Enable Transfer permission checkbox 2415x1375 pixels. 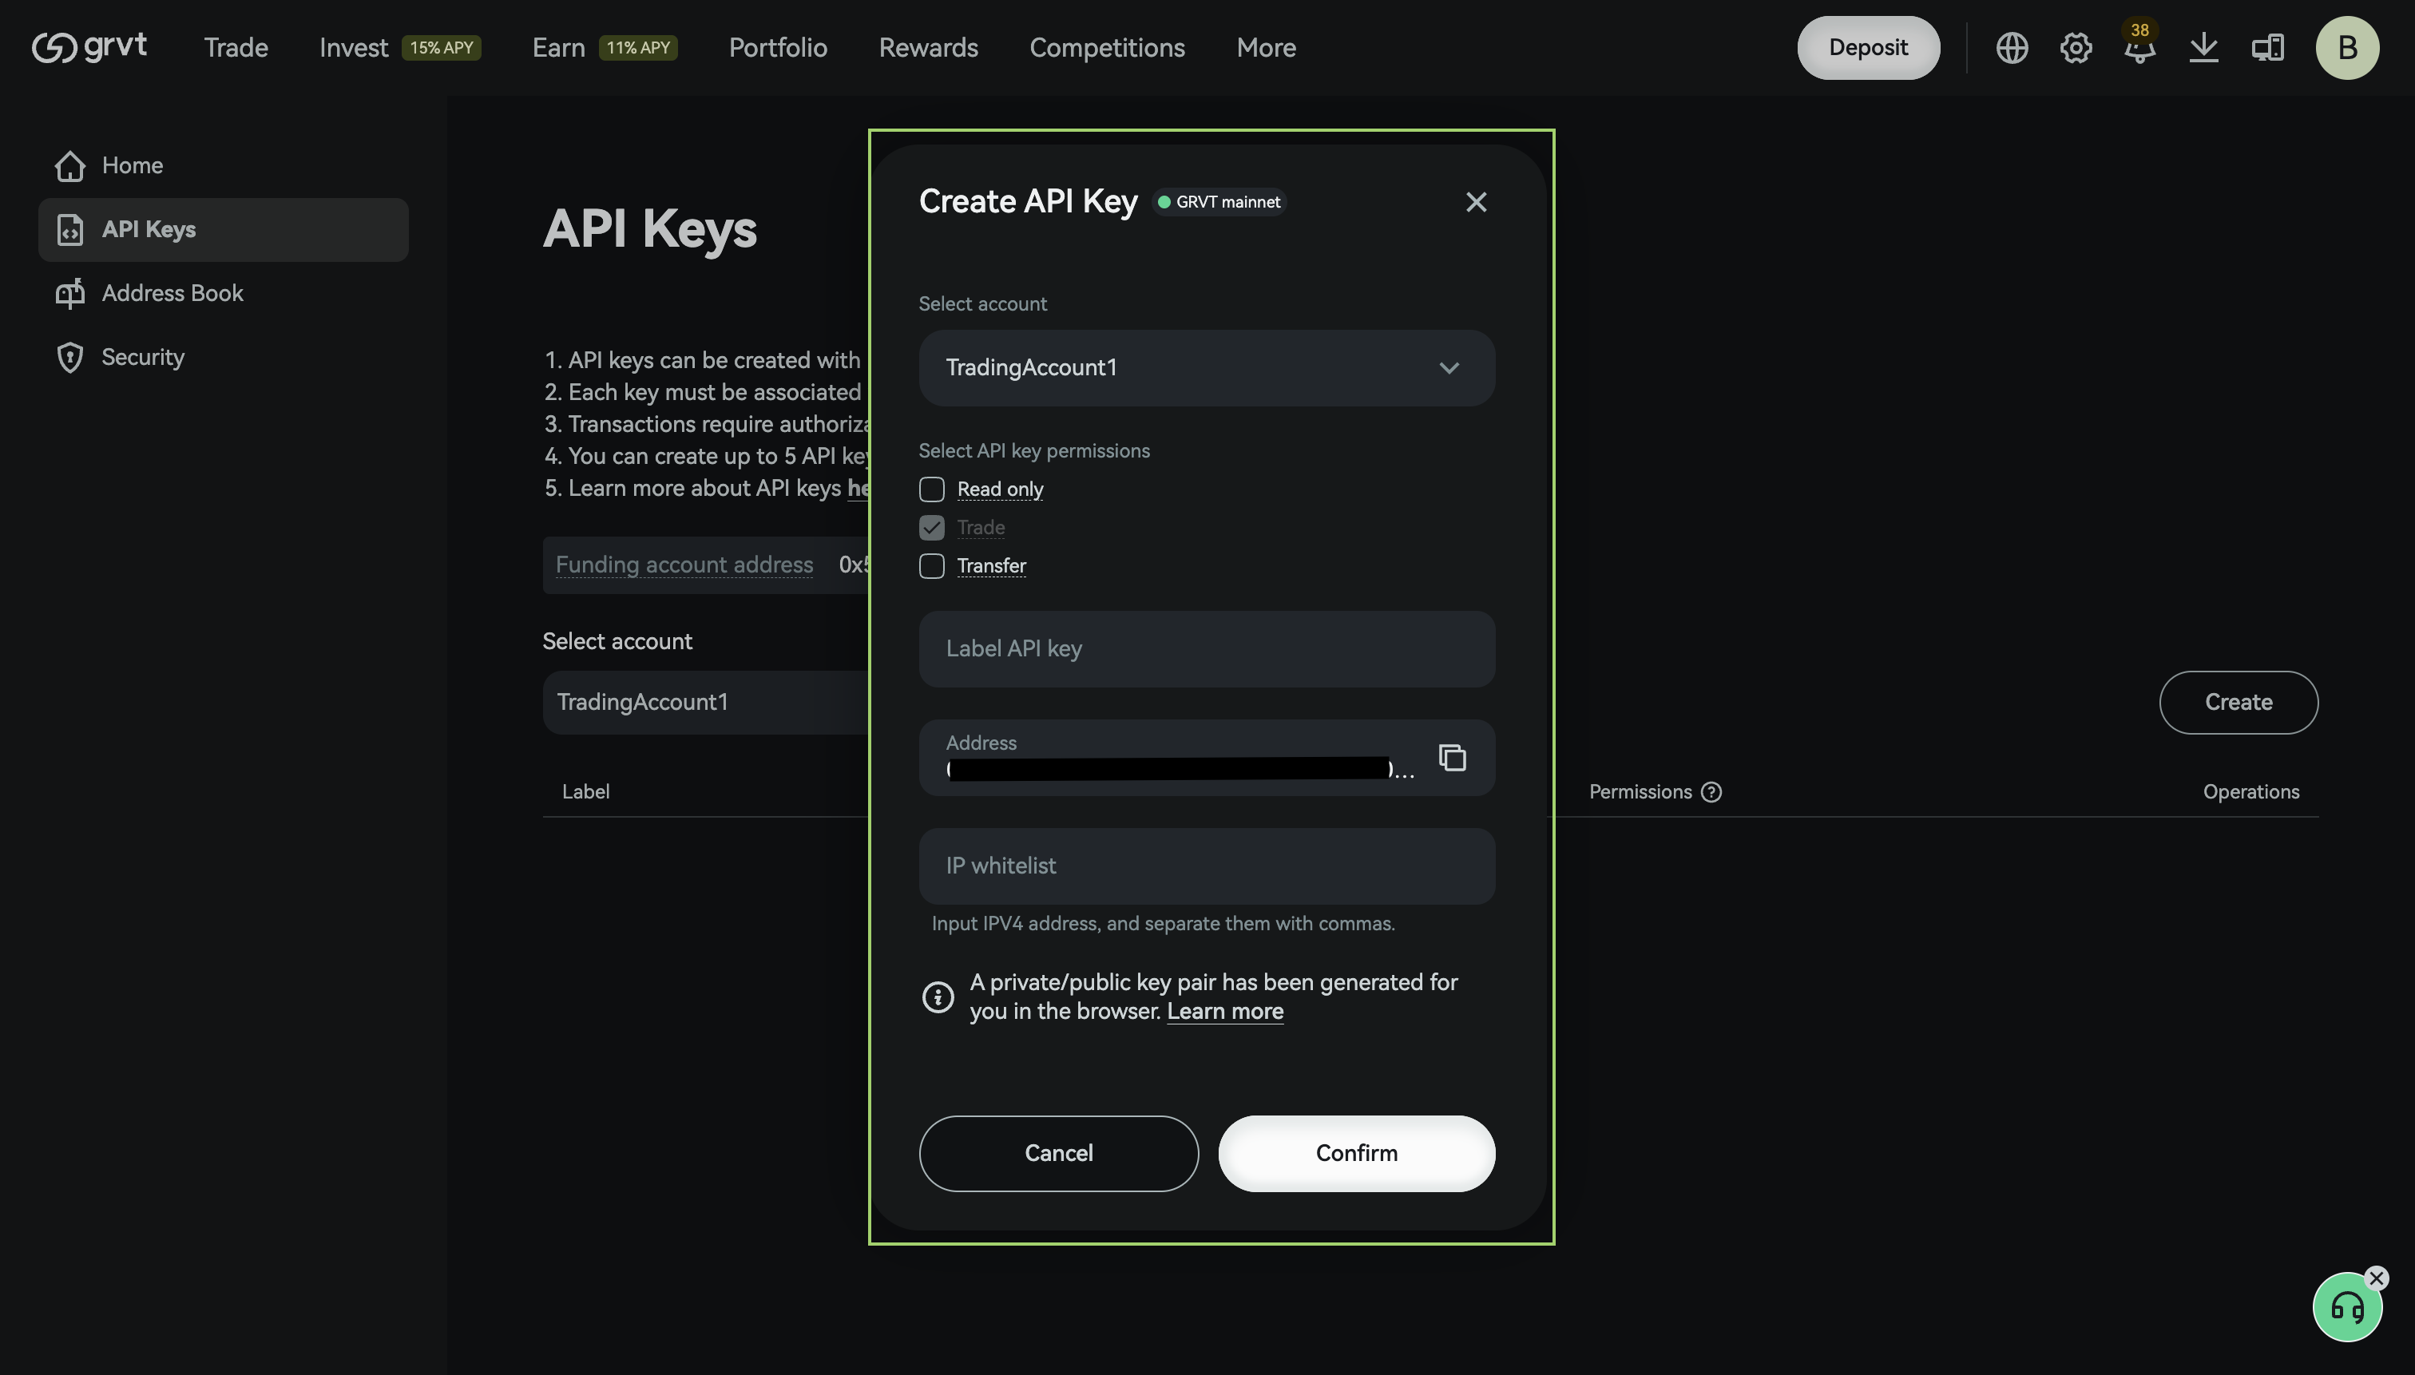pos(931,565)
